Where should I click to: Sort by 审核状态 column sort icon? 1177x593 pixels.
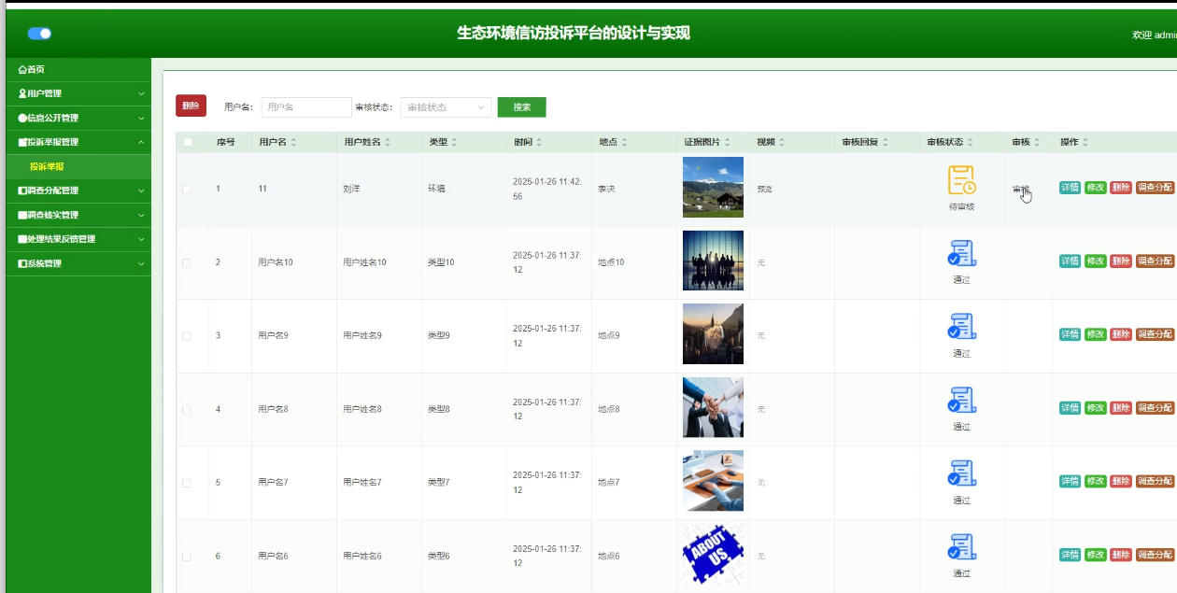(x=971, y=143)
